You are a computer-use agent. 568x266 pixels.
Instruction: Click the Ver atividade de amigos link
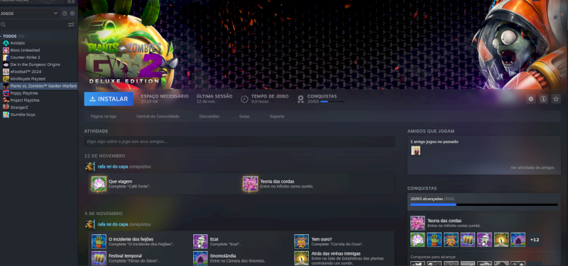(x=532, y=168)
